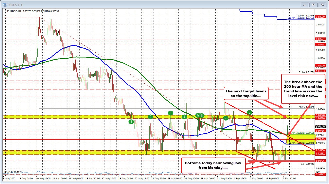Click the chart icon in the window title bar
Image resolution: width=329 pixels, height=184 pixels.
click(5, 5)
